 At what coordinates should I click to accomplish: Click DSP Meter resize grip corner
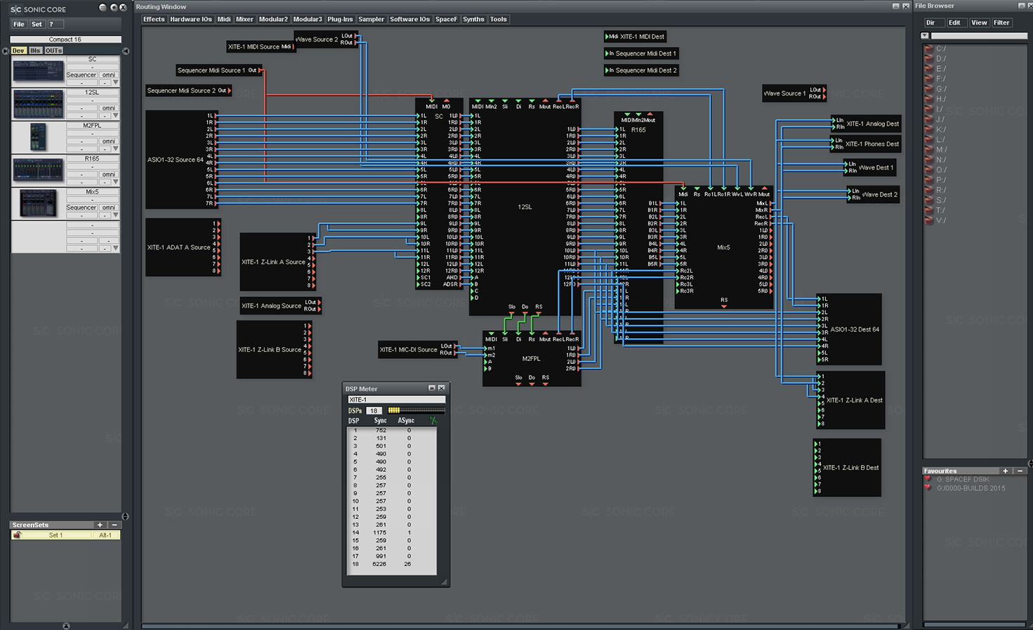pyautogui.click(x=444, y=582)
